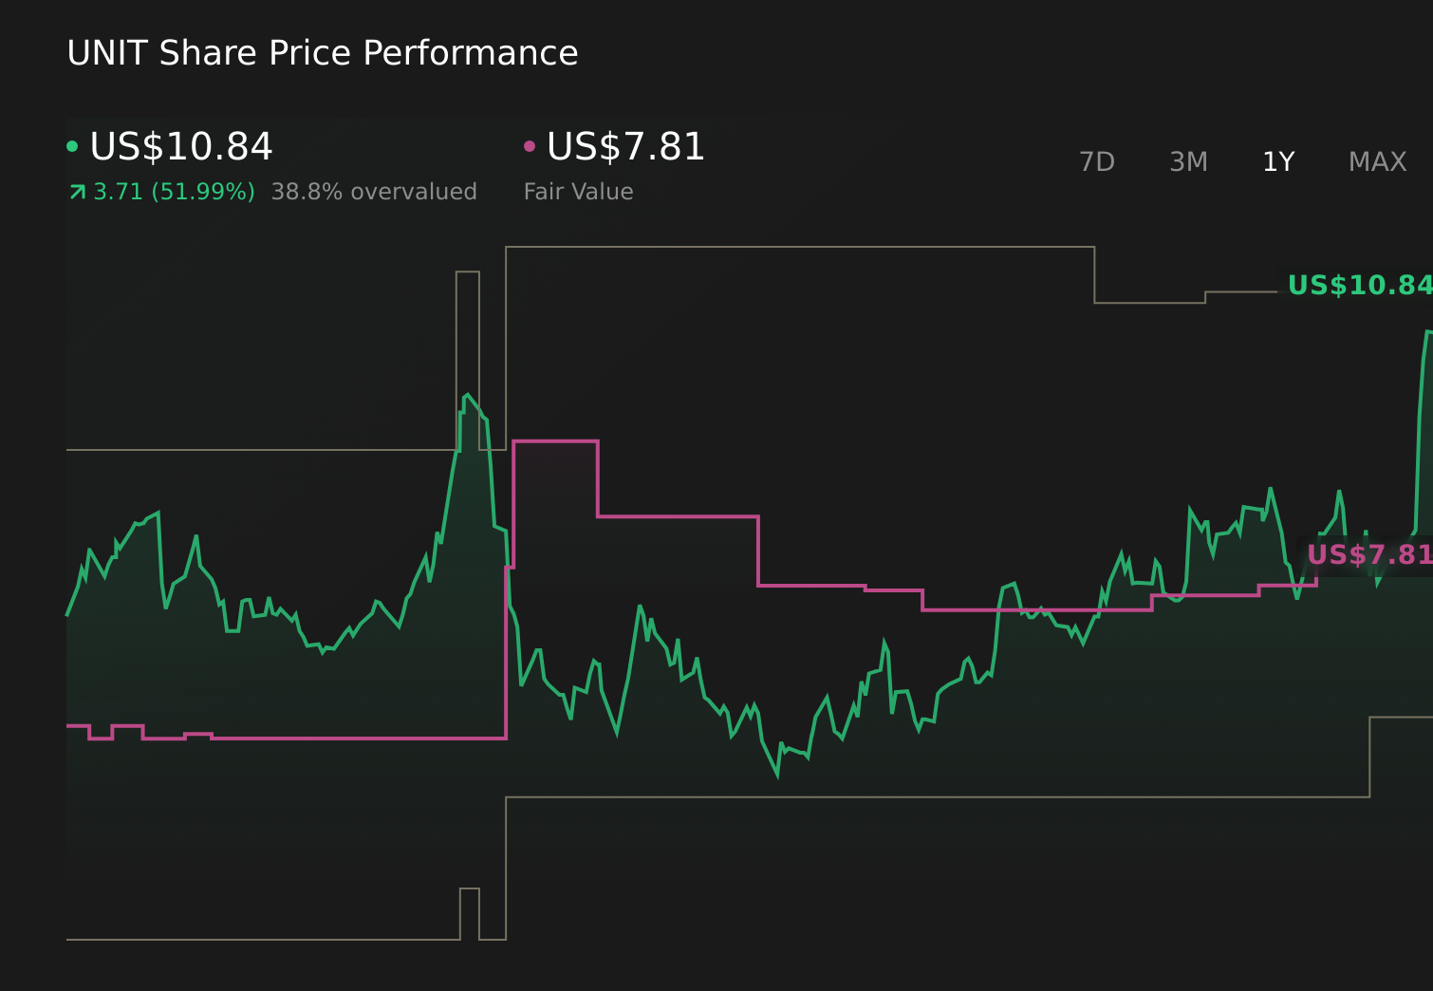Screen dimensions: 1433x991
Task: Click the green price spike peak
Action: tap(470, 394)
